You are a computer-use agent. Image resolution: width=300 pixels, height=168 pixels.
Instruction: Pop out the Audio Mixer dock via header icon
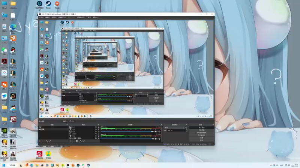(x=161, y=125)
